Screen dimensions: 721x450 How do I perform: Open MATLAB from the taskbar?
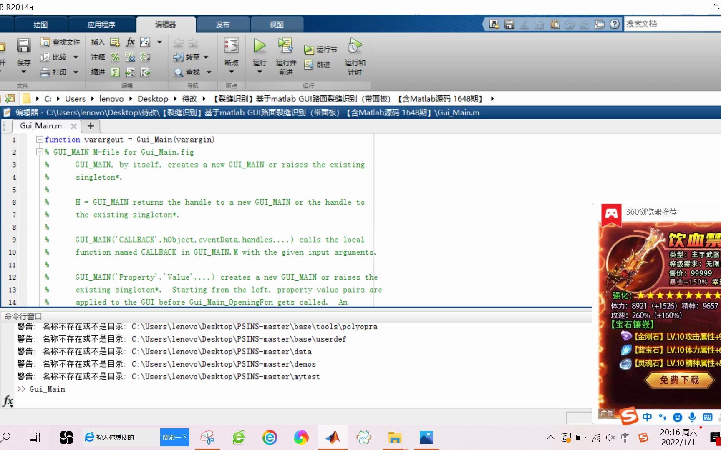tap(333, 437)
